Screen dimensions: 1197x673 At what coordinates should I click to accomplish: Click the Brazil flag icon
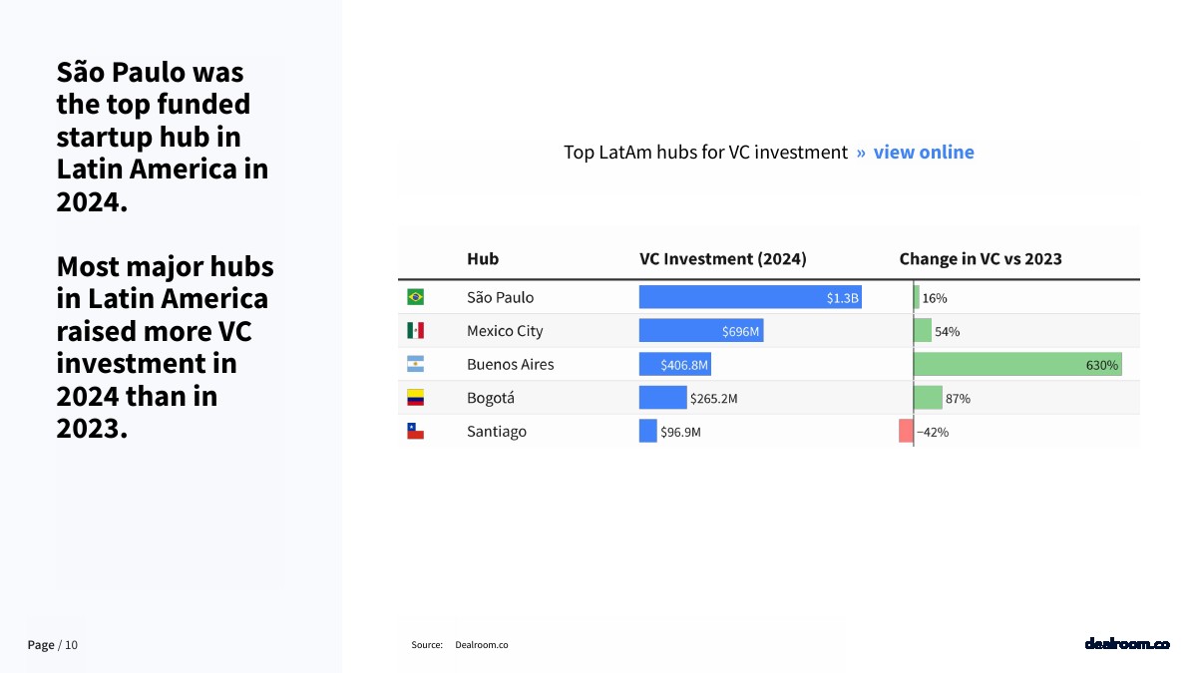tap(415, 297)
